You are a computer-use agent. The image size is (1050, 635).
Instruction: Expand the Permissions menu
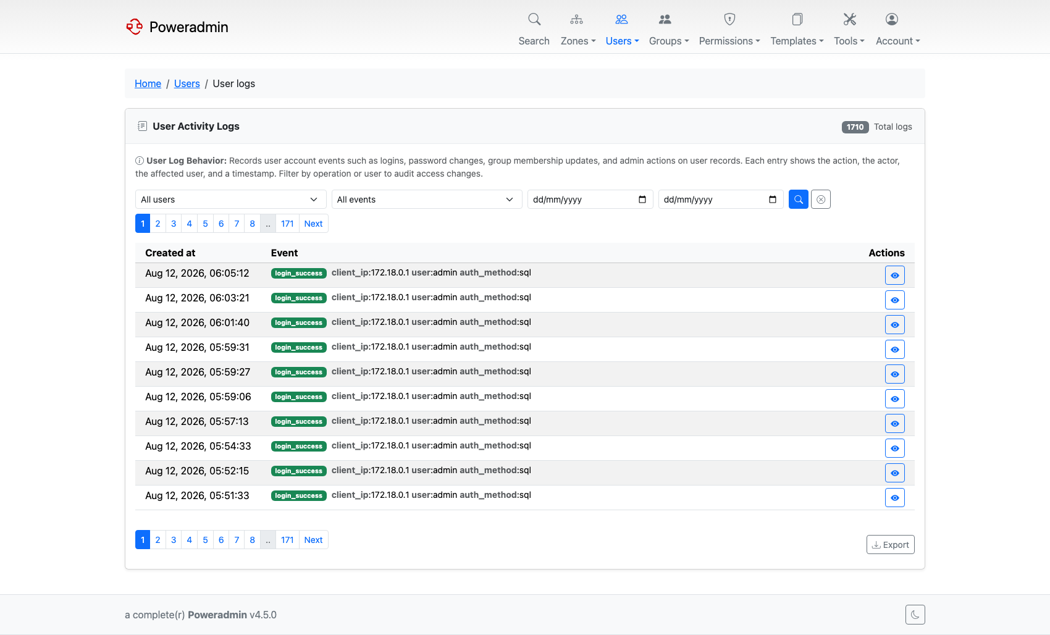729,41
